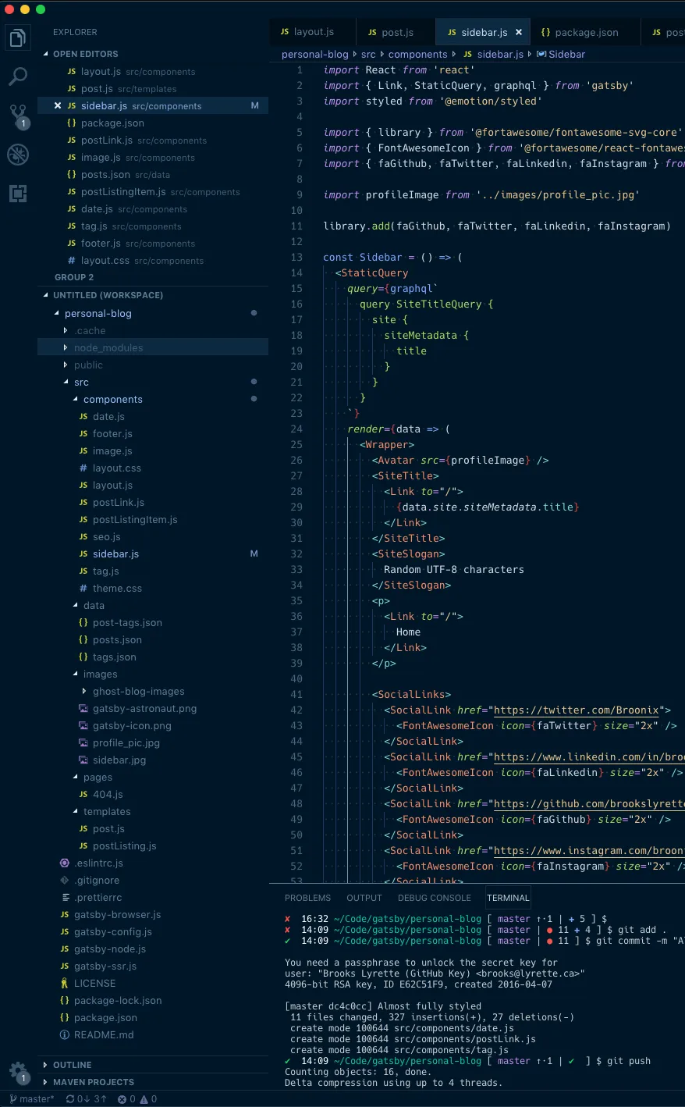
Task: Click the master branch in status bar
Action: tap(32, 1099)
